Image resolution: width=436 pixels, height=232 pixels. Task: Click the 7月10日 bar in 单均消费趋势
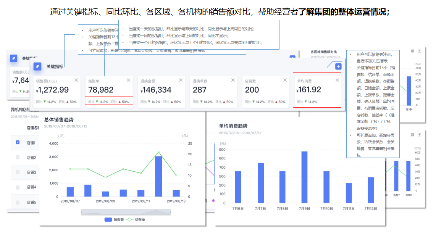tap(326, 187)
